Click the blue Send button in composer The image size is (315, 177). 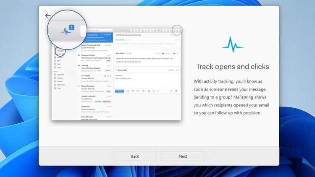119,91
